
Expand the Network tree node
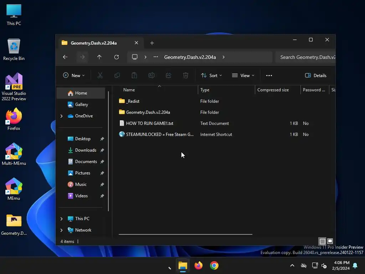coord(61,230)
